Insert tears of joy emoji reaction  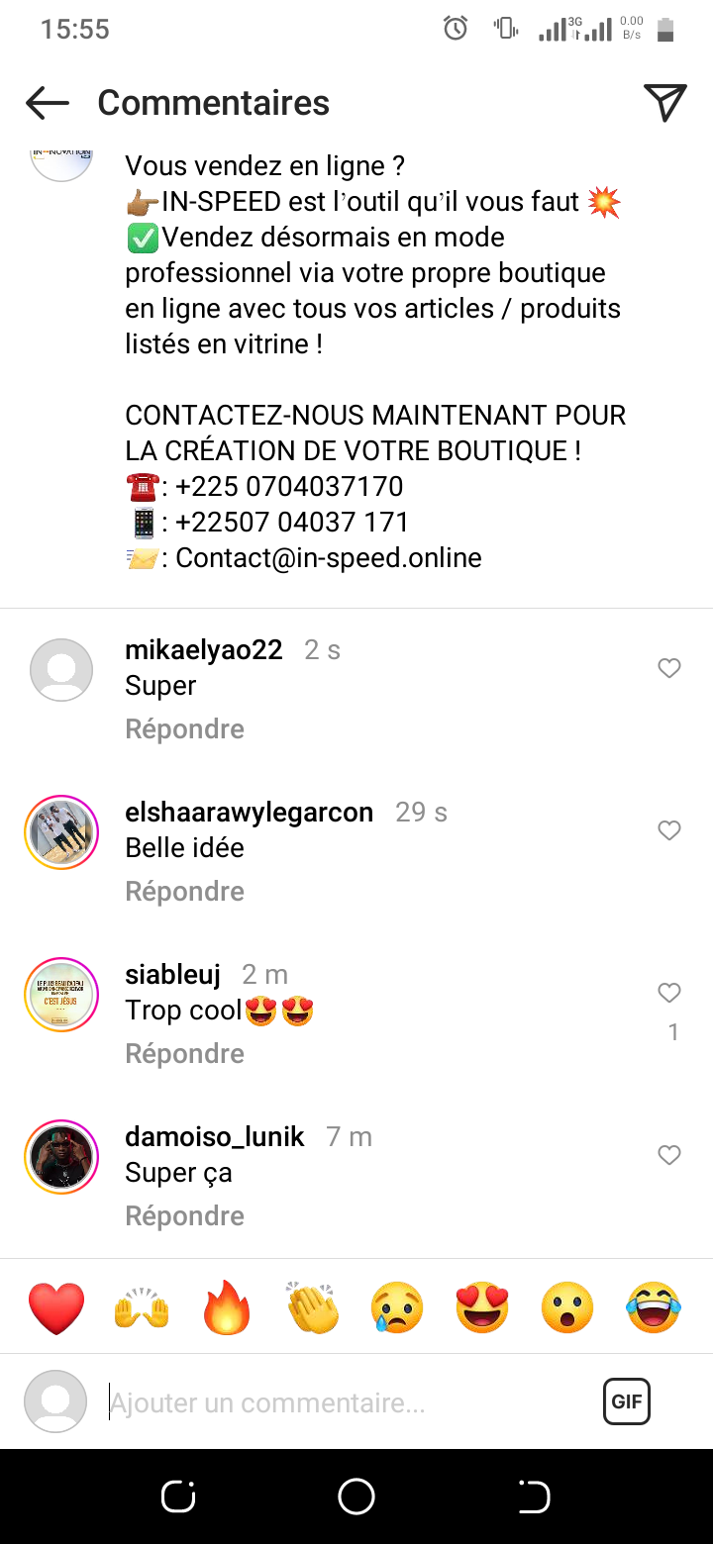(x=654, y=1308)
